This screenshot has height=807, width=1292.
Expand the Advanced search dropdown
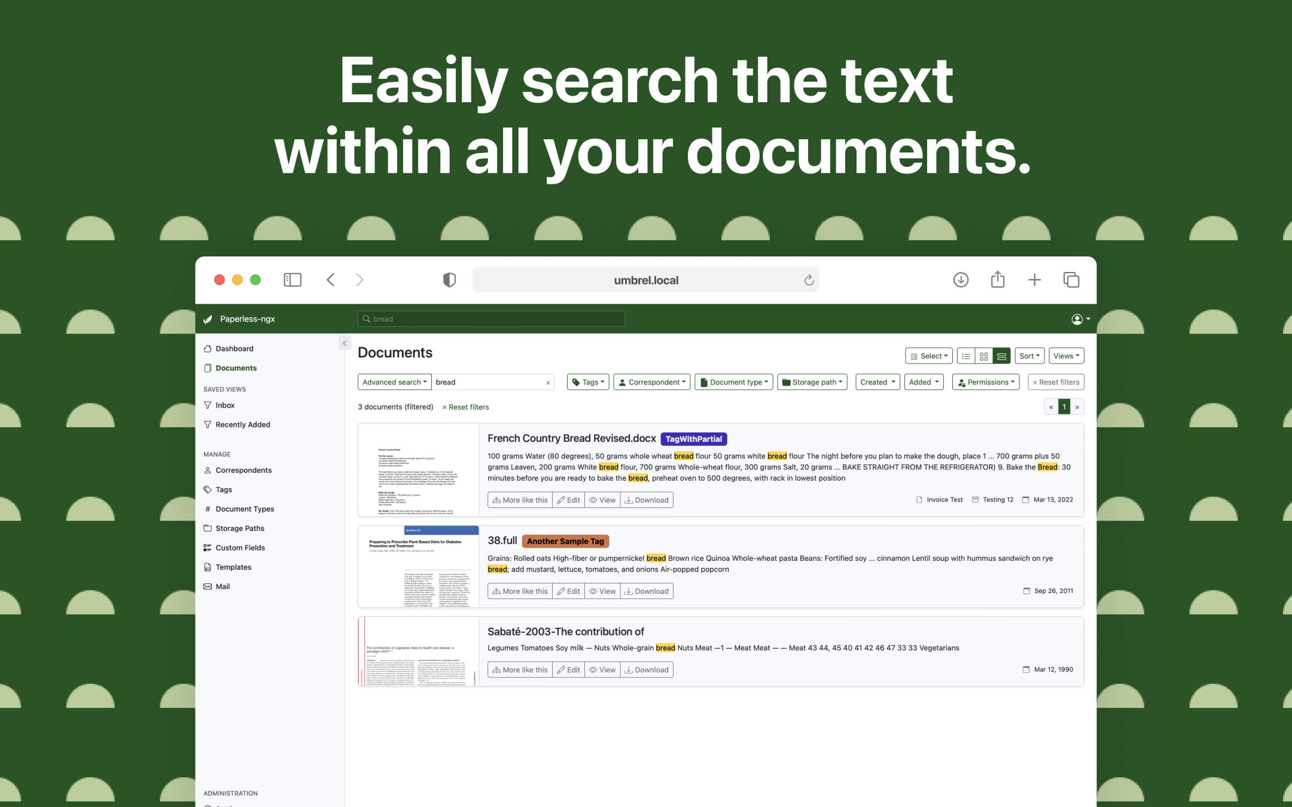tap(394, 382)
